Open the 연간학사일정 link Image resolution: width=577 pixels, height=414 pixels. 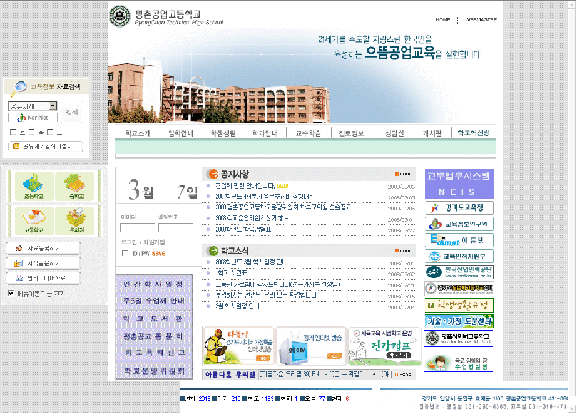(x=153, y=284)
